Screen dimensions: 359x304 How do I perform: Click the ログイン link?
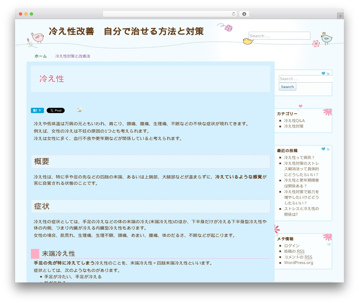coord(292,246)
